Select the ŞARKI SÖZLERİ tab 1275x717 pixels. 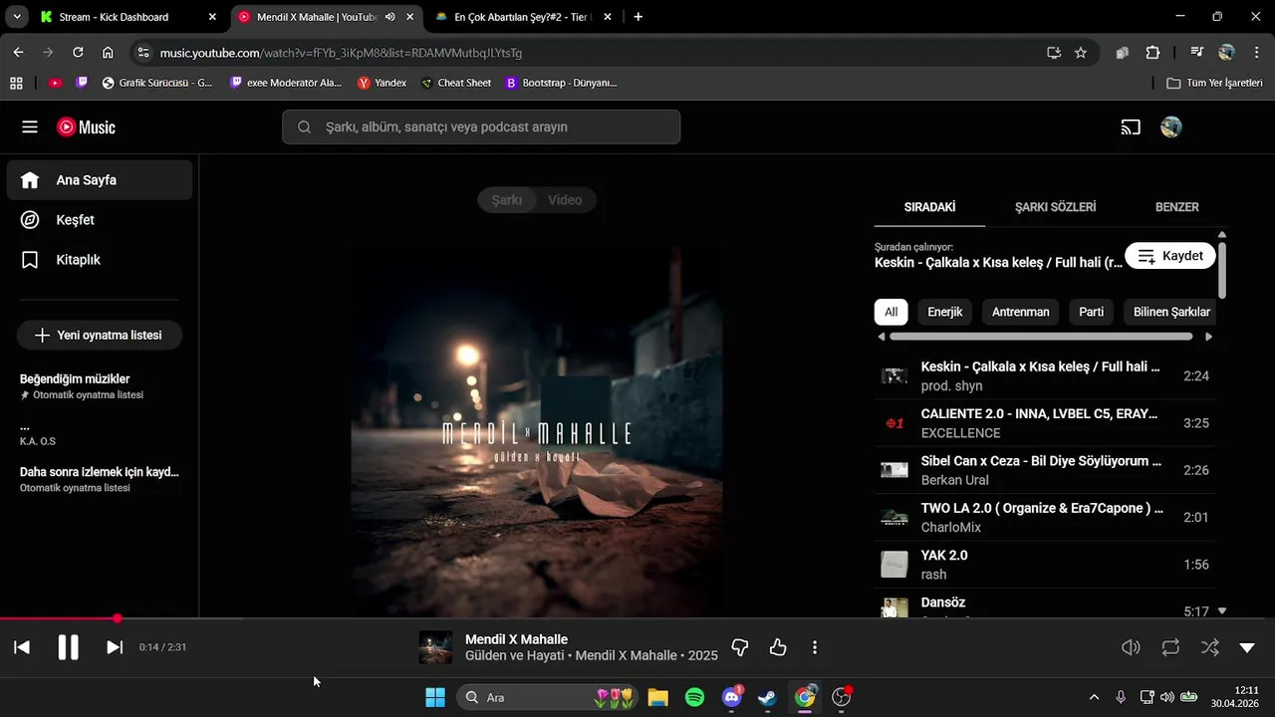1055,207
